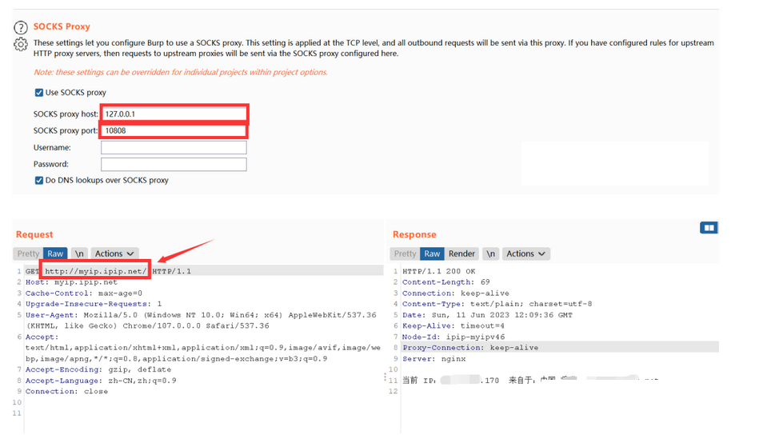The height and width of the screenshot is (439, 759).
Task: Switch Request view to Pretty tab
Action: tap(28, 253)
